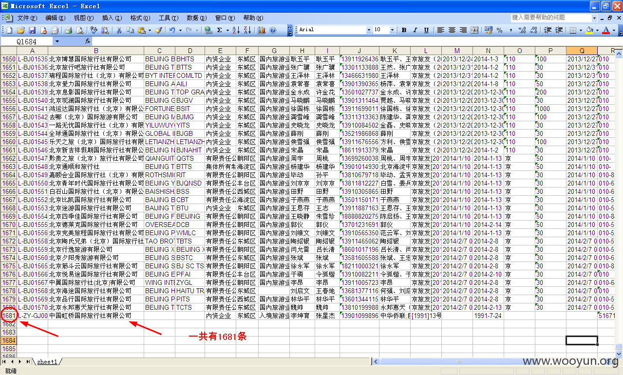Screen dimensions: 623x375
Task: Open the Name Box dropdown arrow
Action: [57, 41]
